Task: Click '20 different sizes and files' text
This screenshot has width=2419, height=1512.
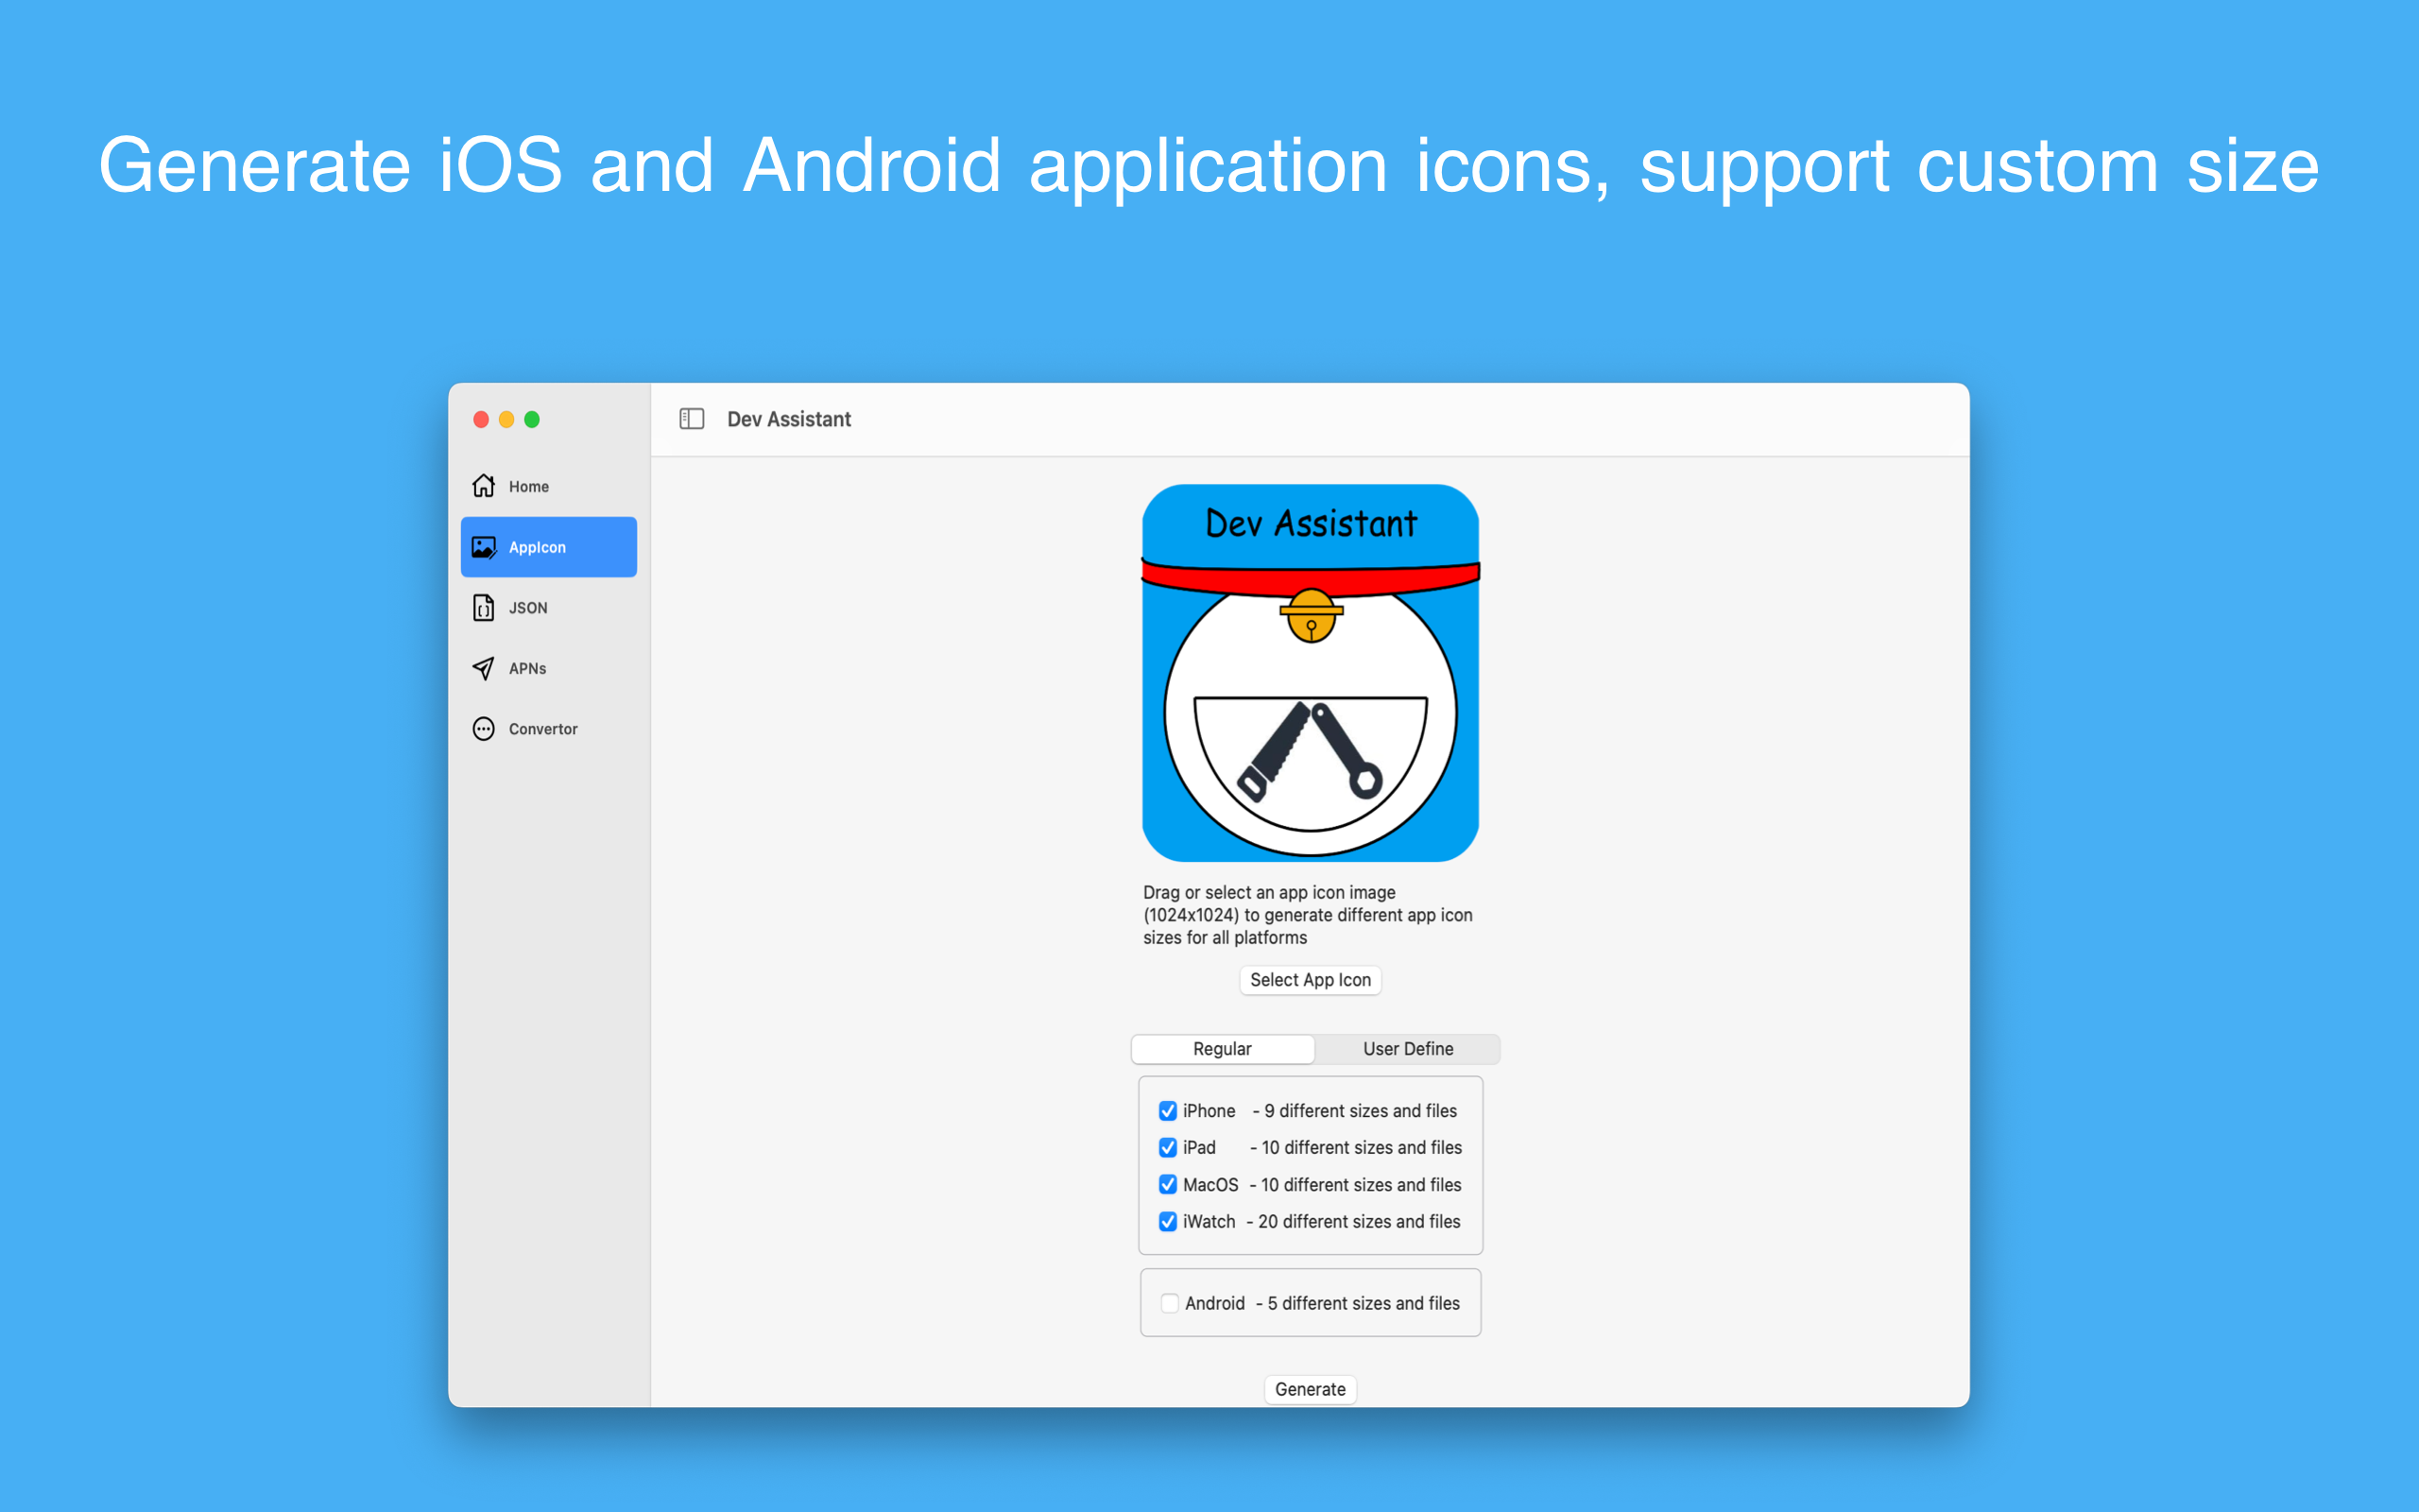Action: (1360, 1222)
